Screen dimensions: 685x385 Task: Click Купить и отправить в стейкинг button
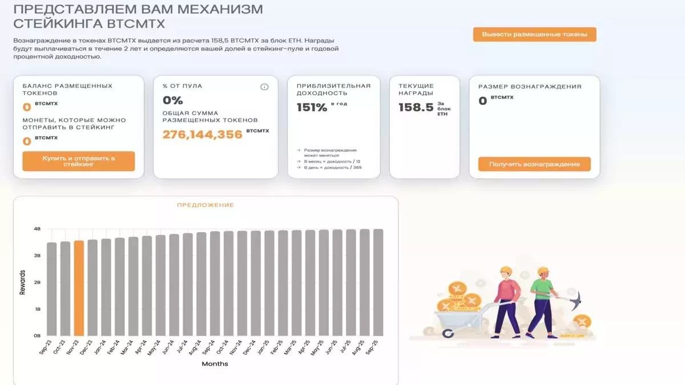click(79, 161)
